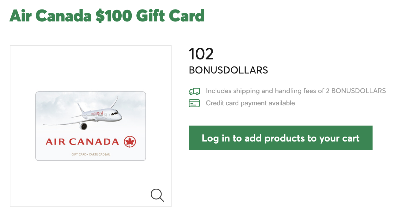Open the Air Canada gift card image

click(x=91, y=126)
